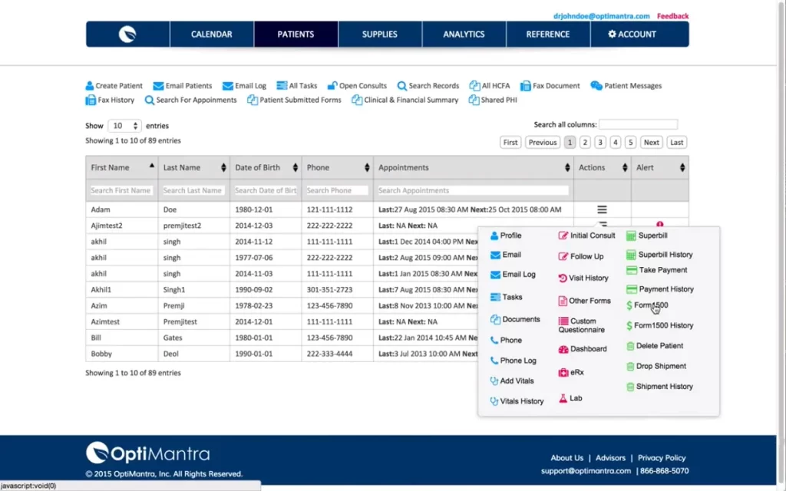The image size is (786, 491).
Task: Change the Show entries dropdown
Action: 124,125
